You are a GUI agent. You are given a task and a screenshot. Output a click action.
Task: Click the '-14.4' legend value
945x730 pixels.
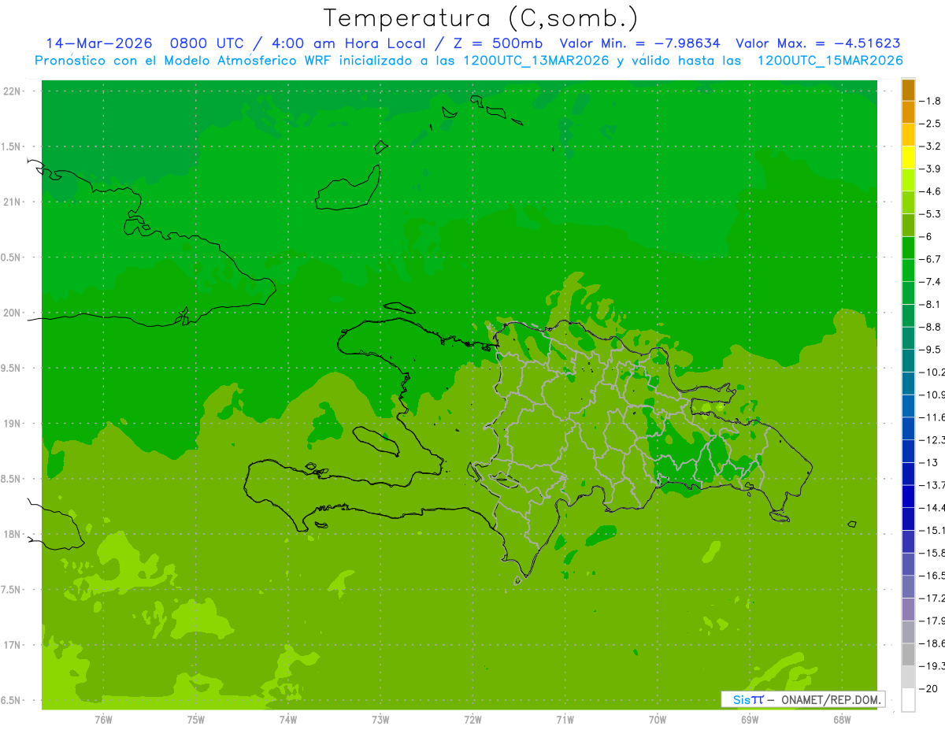click(x=932, y=507)
